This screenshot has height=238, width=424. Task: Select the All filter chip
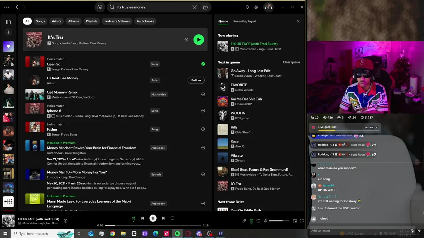27,21
